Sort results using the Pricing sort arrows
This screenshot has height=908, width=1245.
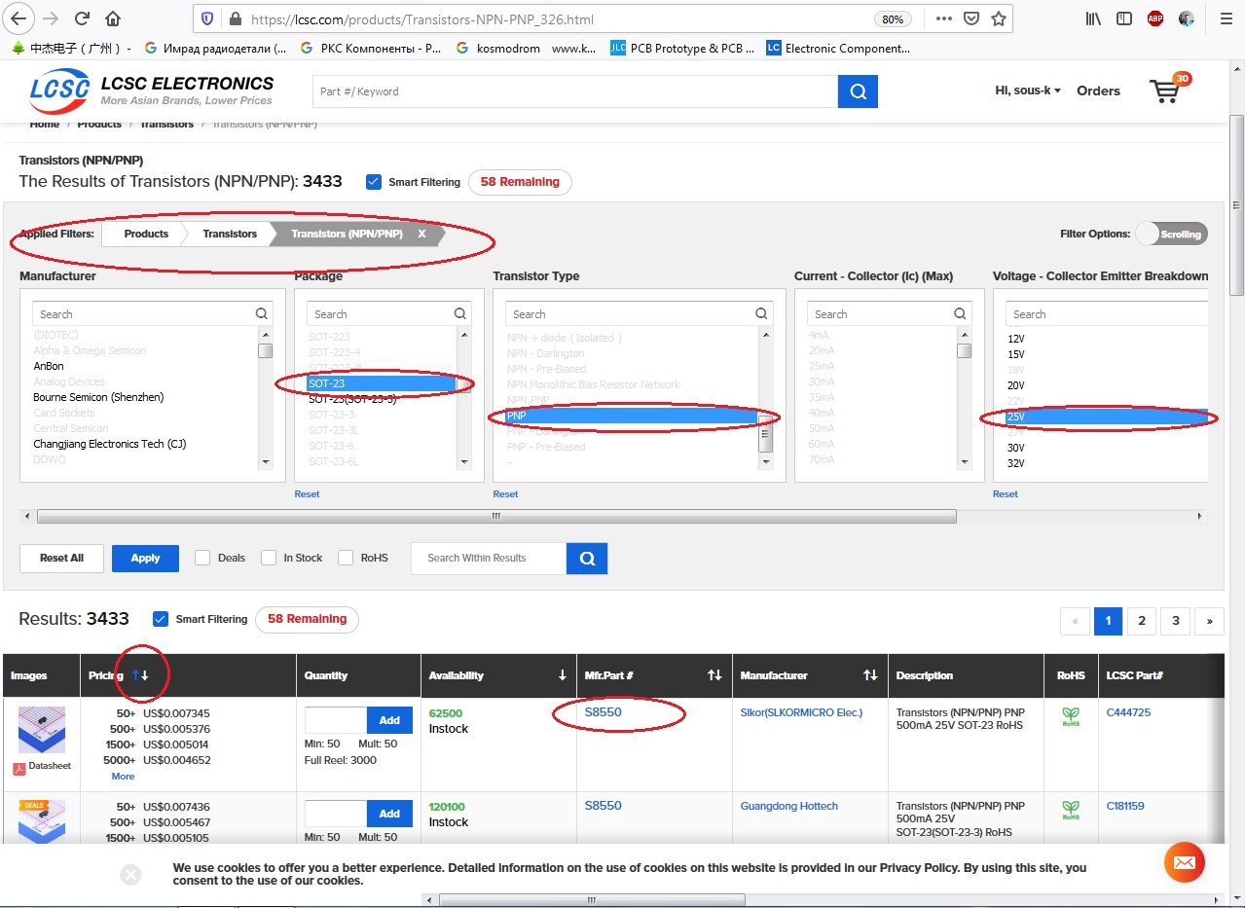pyautogui.click(x=139, y=675)
